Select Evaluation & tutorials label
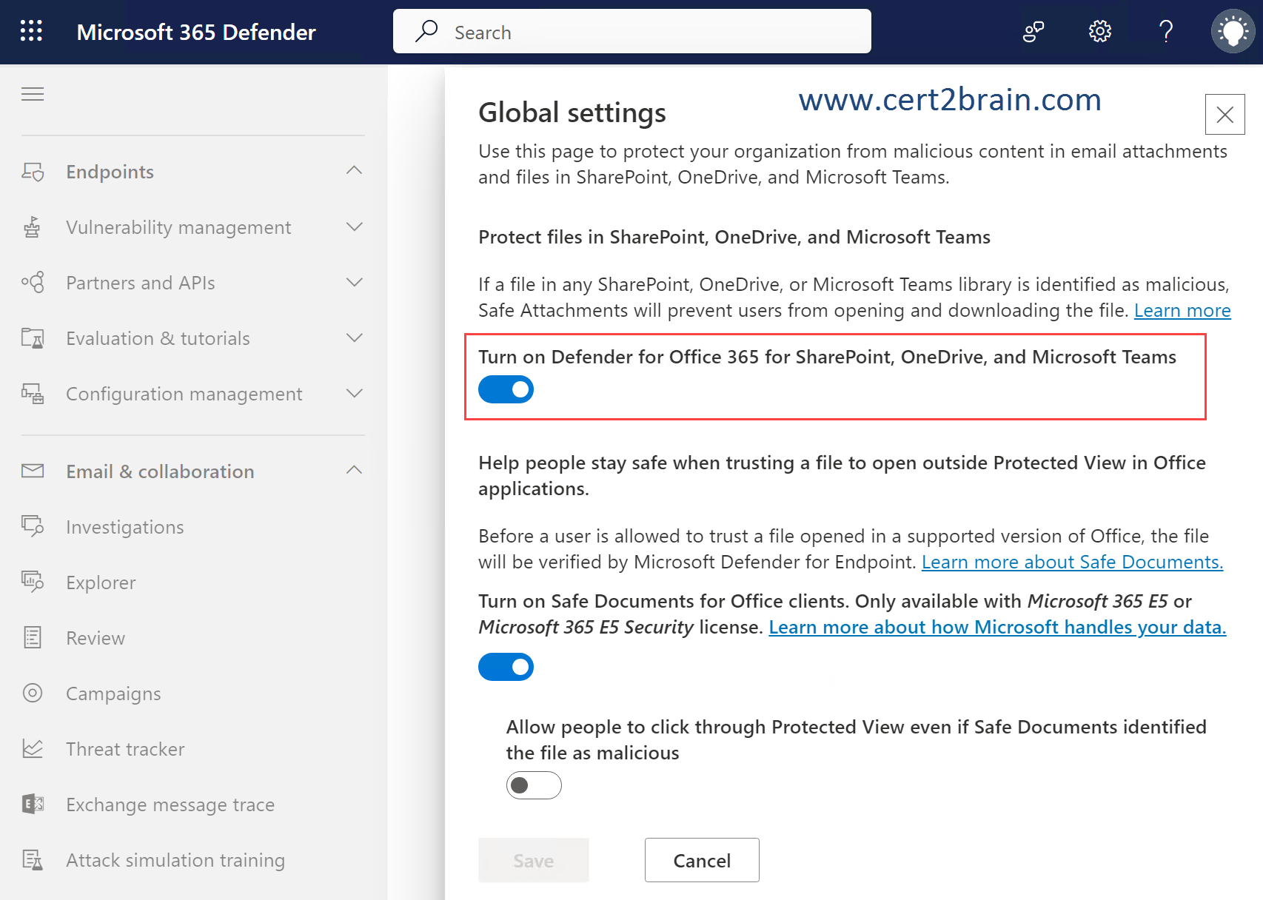This screenshot has width=1263, height=900. tap(158, 338)
